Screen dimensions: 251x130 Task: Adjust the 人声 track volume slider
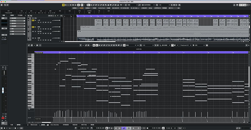(x=57, y=20)
